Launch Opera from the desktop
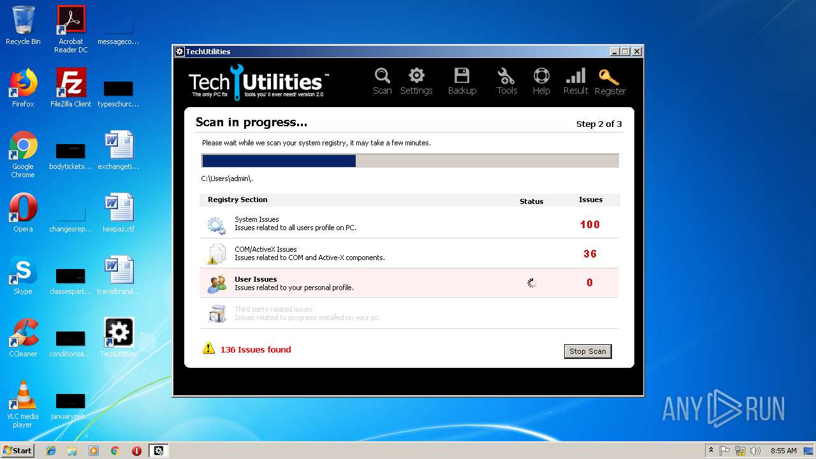 pyautogui.click(x=23, y=213)
